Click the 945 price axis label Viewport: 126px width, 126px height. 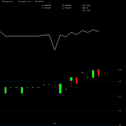click(120, 96)
